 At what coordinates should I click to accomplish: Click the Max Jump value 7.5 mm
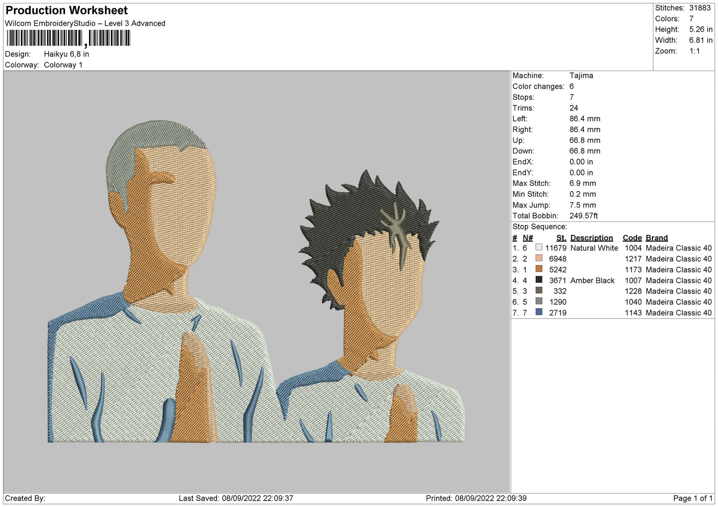[x=583, y=205]
